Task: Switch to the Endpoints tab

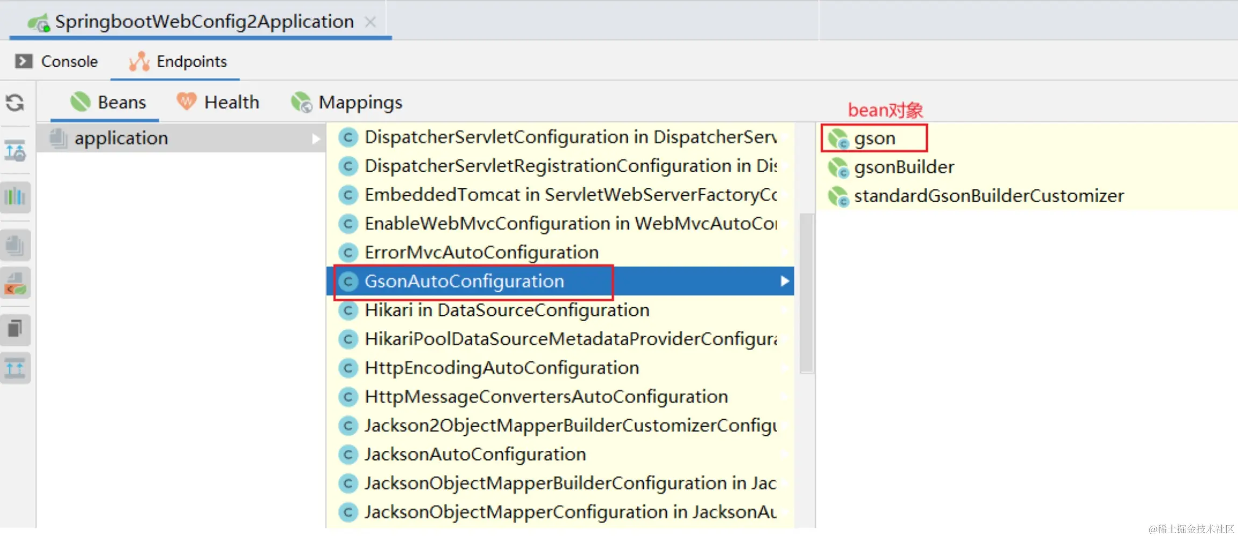Action: pos(178,61)
